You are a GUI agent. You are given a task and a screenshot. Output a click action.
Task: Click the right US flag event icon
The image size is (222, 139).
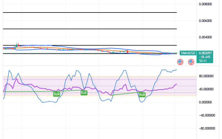[x=191, y=62]
